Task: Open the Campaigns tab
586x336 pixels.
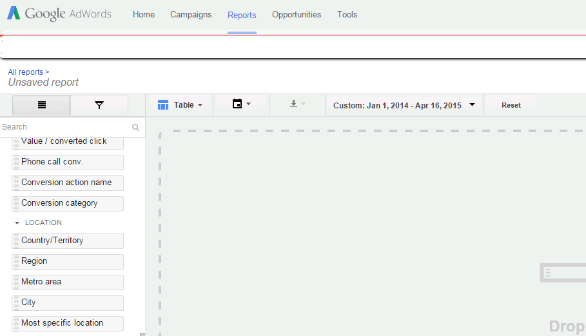Action: pos(191,15)
